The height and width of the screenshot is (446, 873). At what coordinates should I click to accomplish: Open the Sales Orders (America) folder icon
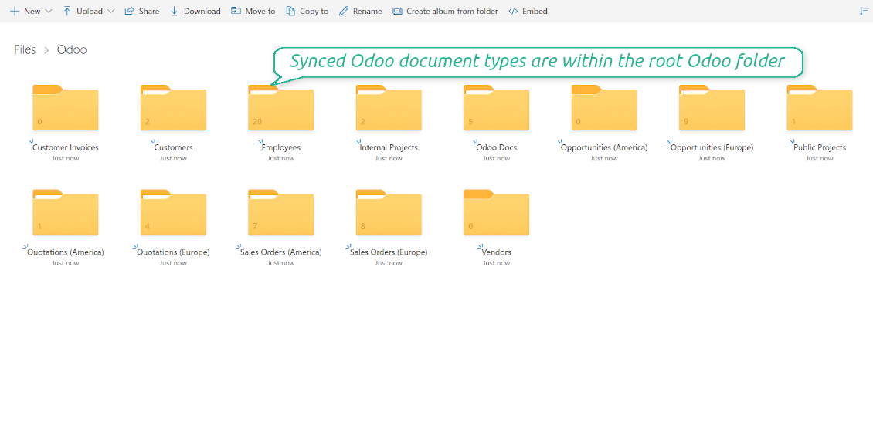281,212
